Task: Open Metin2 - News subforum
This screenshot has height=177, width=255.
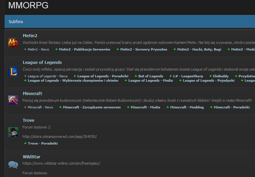Action: 39,50
